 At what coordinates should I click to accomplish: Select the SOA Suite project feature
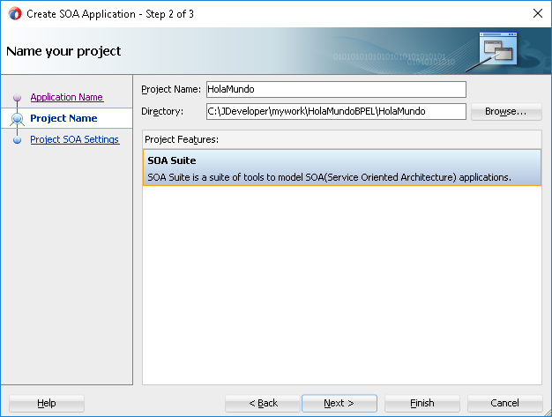(x=342, y=168)
